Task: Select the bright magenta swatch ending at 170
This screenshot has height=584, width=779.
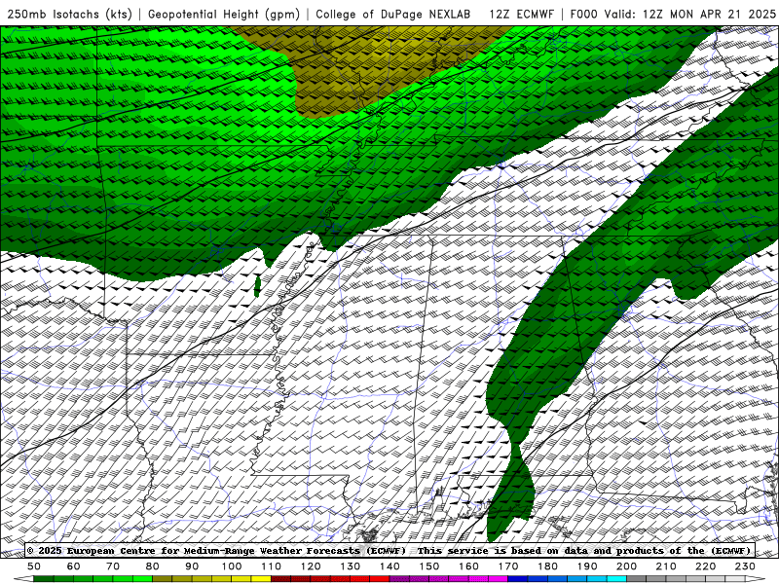Action: [x=499, y=579]
